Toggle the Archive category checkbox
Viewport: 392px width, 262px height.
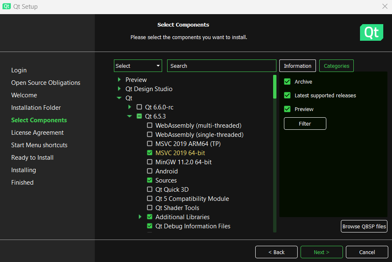click(x=287, y=82)
